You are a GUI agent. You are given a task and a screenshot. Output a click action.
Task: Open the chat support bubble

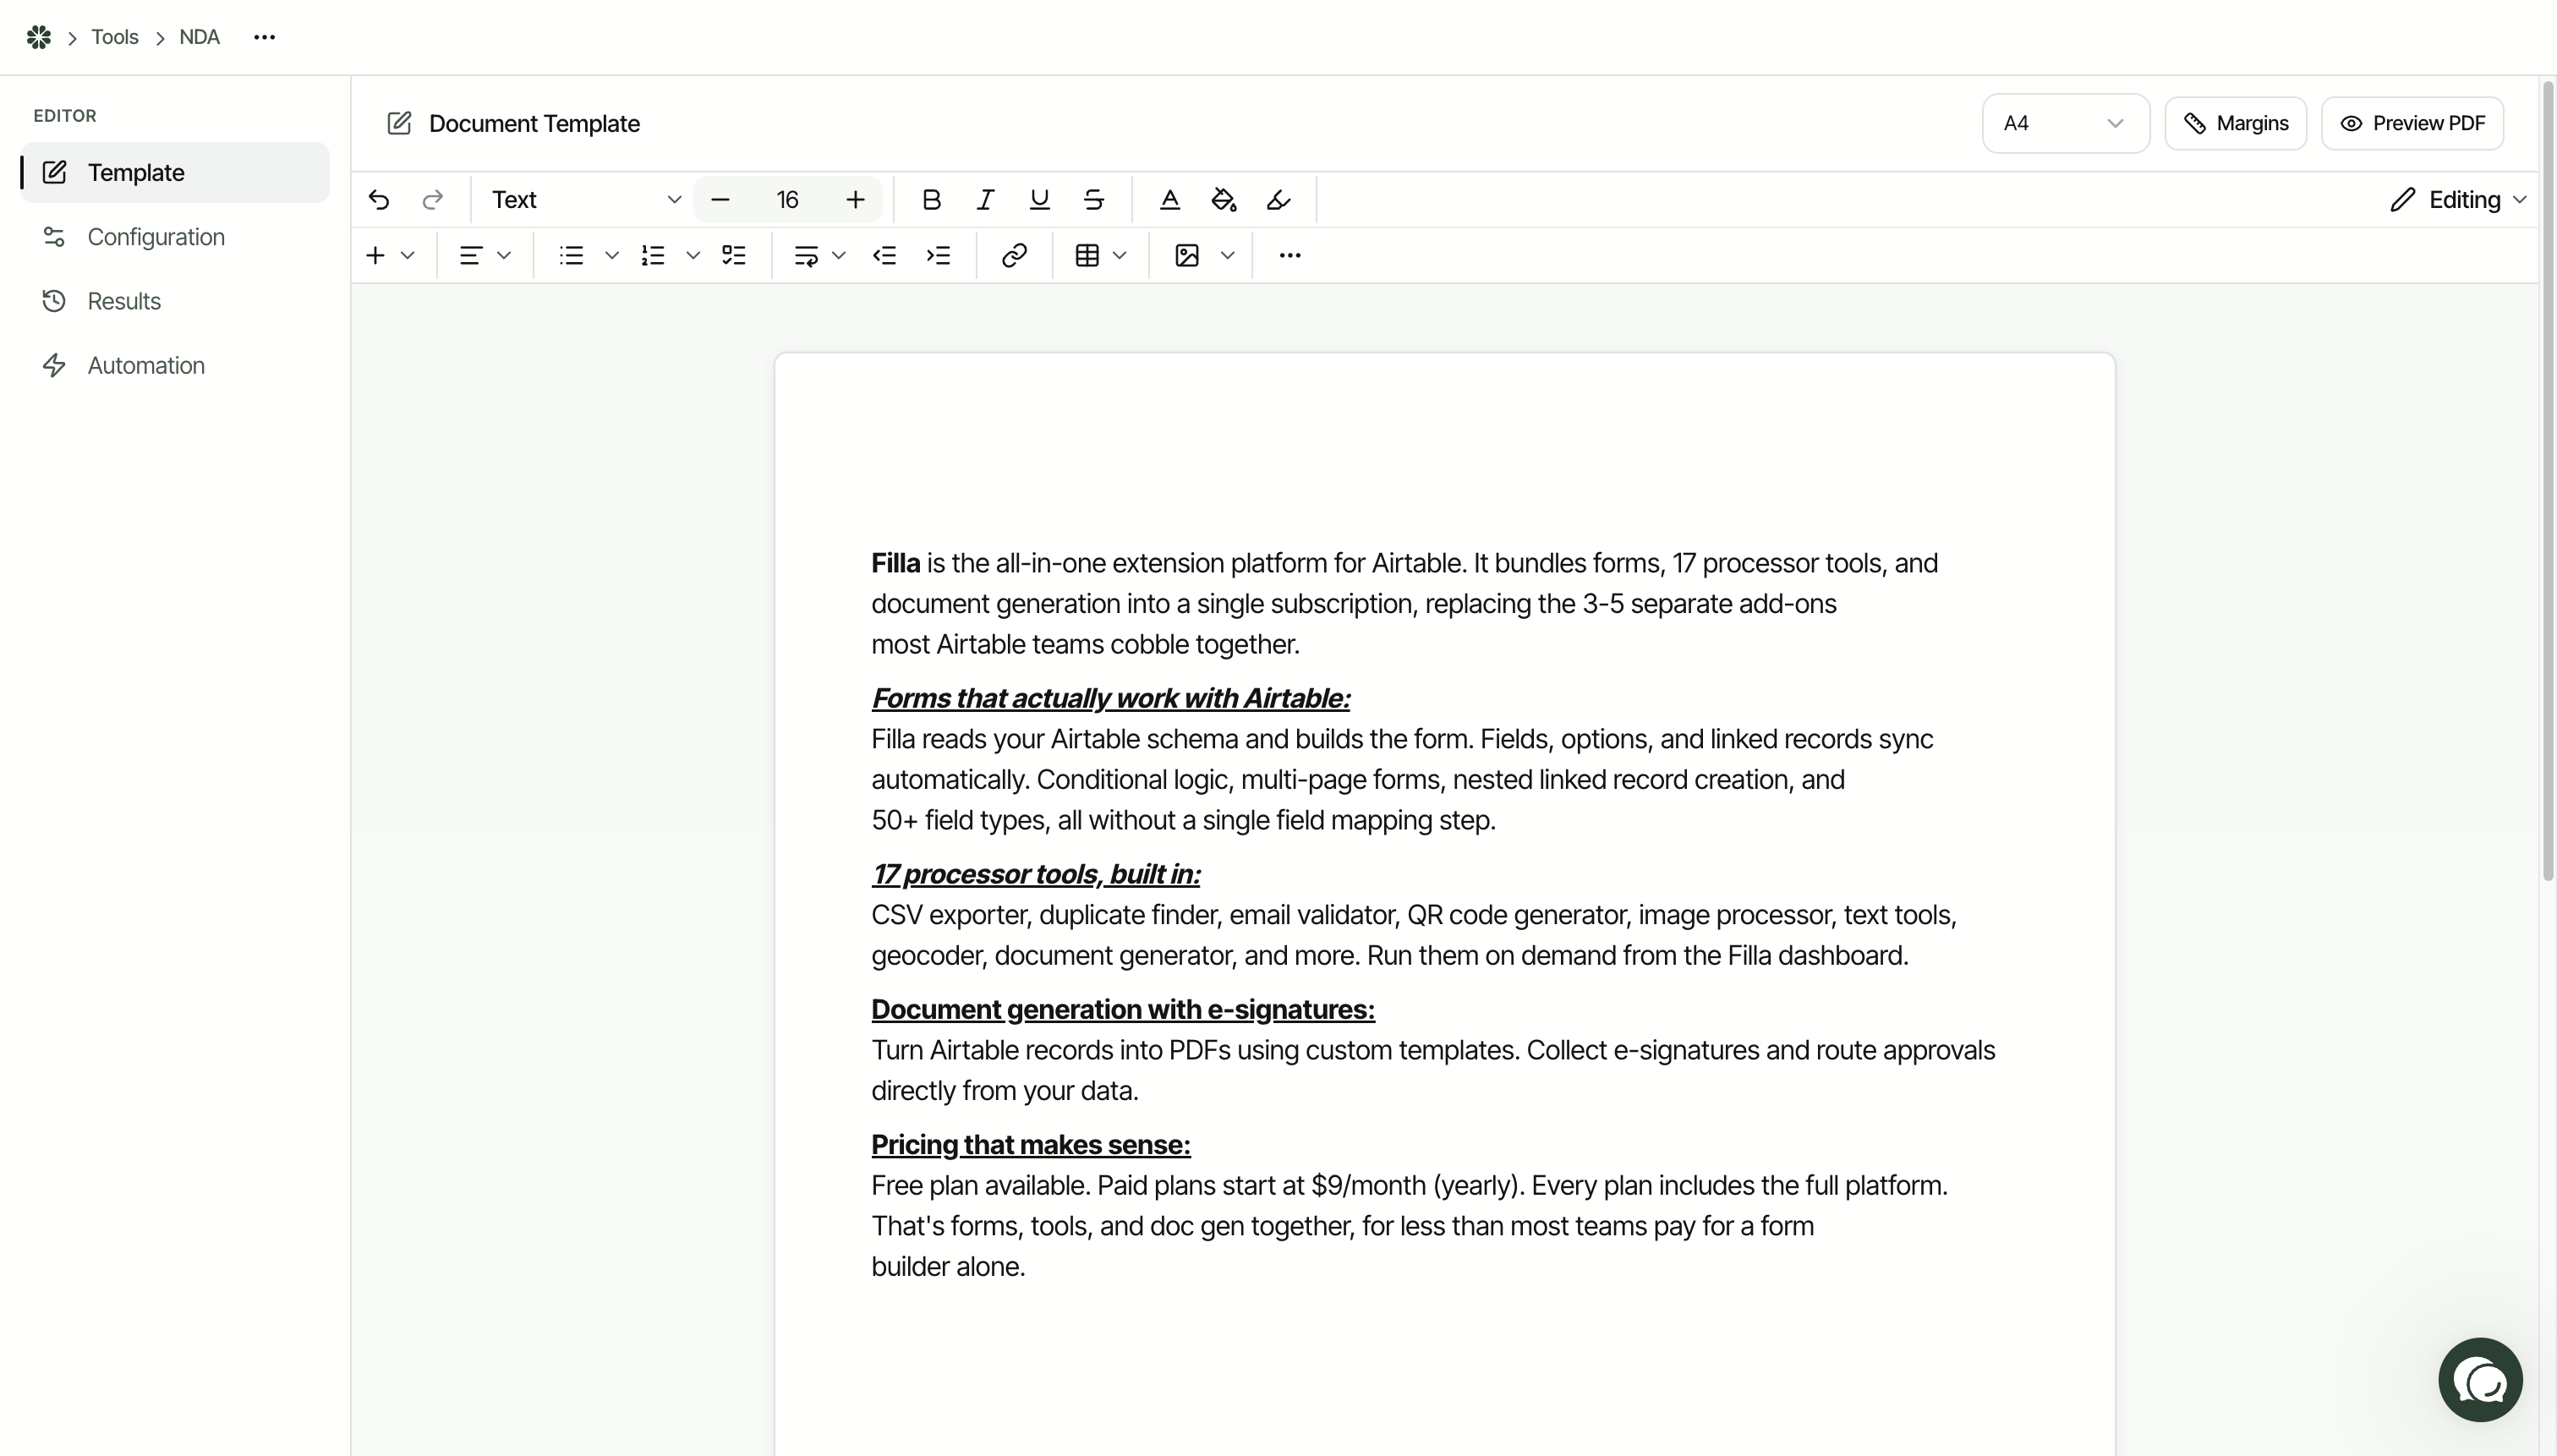tap(2480, 1380)
